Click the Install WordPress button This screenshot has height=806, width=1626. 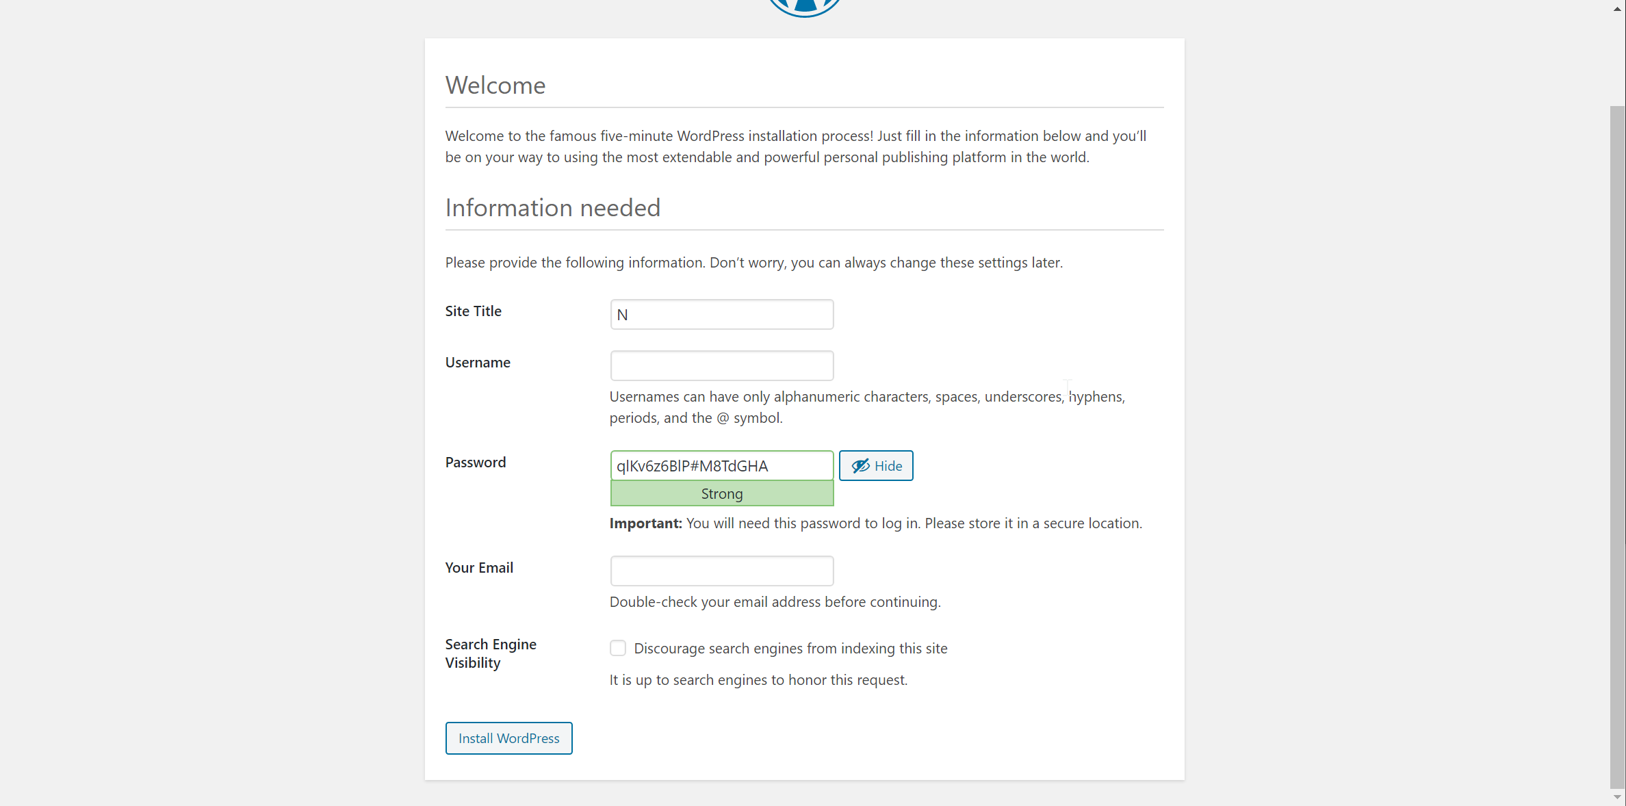click(508, 738)
